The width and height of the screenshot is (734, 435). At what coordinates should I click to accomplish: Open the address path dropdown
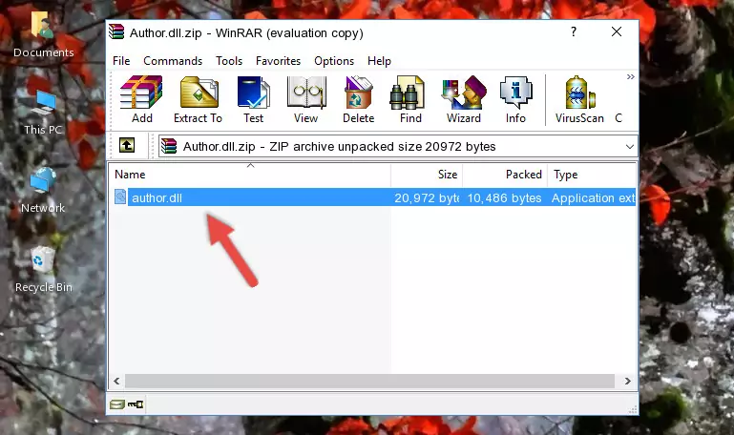[630, 146]
